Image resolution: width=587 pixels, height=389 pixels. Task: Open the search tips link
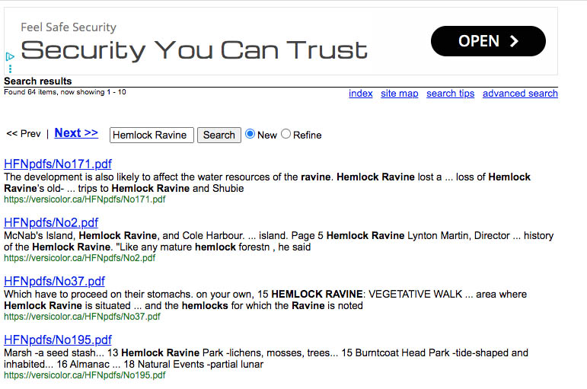(x=450, y=94)
